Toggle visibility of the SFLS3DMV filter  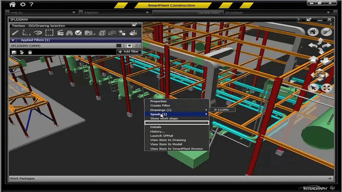click(x=129, y=46)
